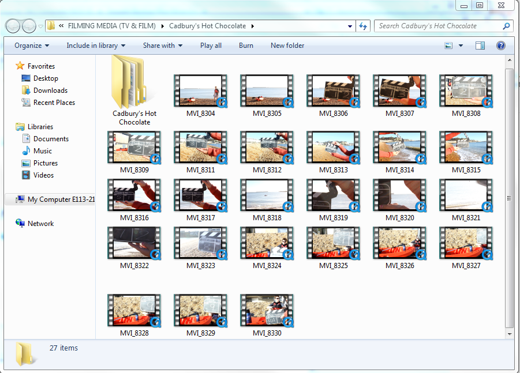Open the Share with menu
This screenshot has width=520, height=373.
tap(163, 46)
